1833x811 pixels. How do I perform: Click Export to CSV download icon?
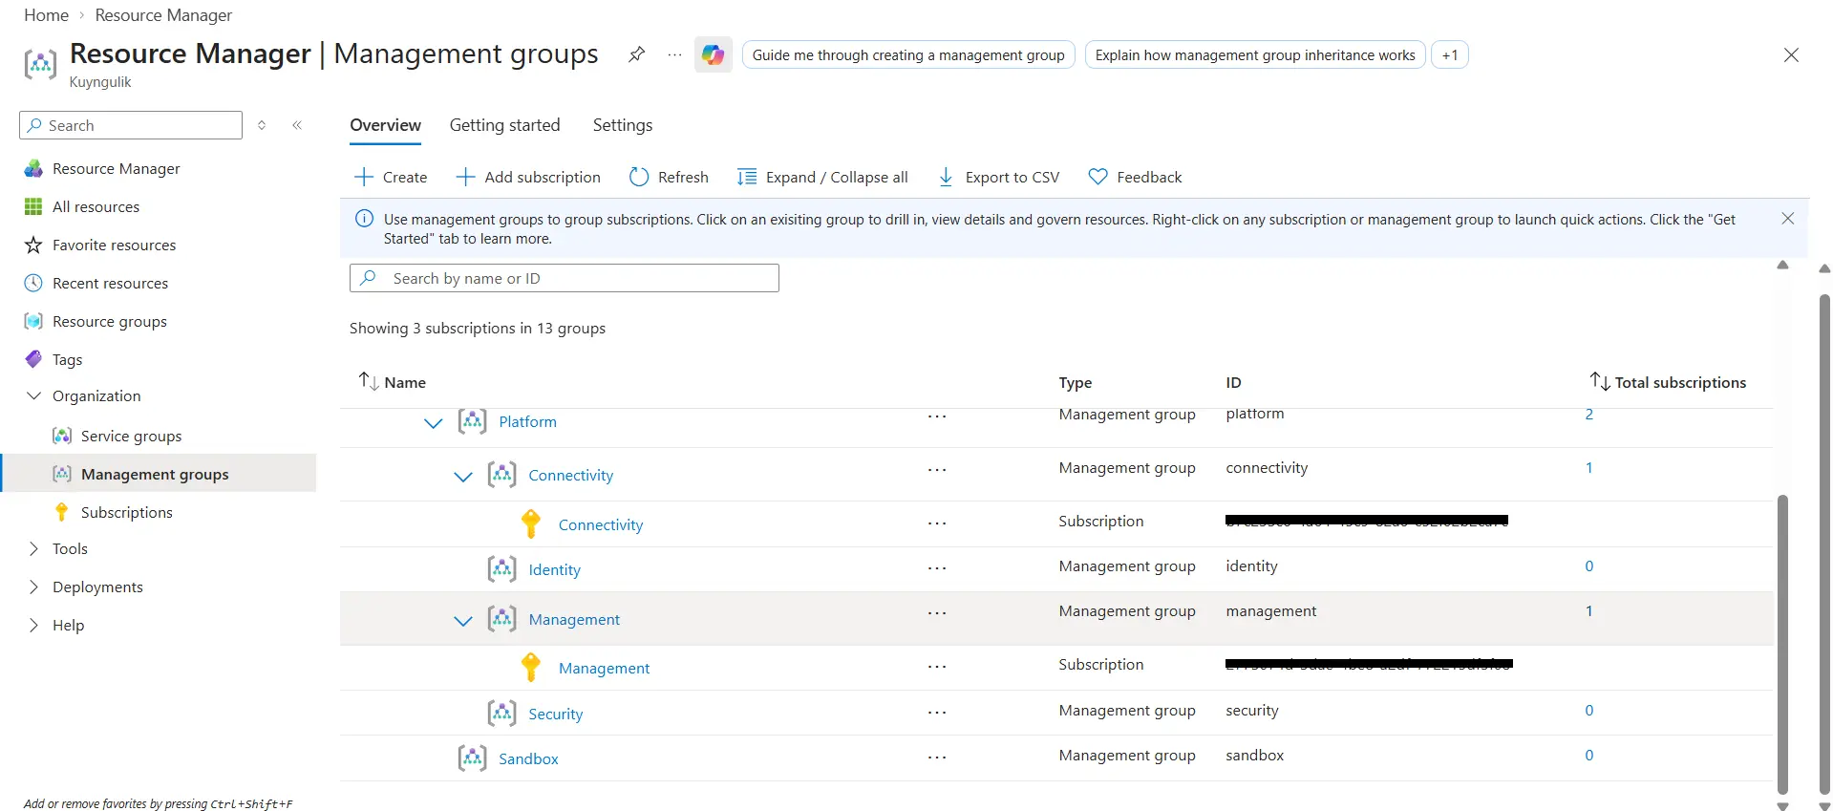(946, 177)
